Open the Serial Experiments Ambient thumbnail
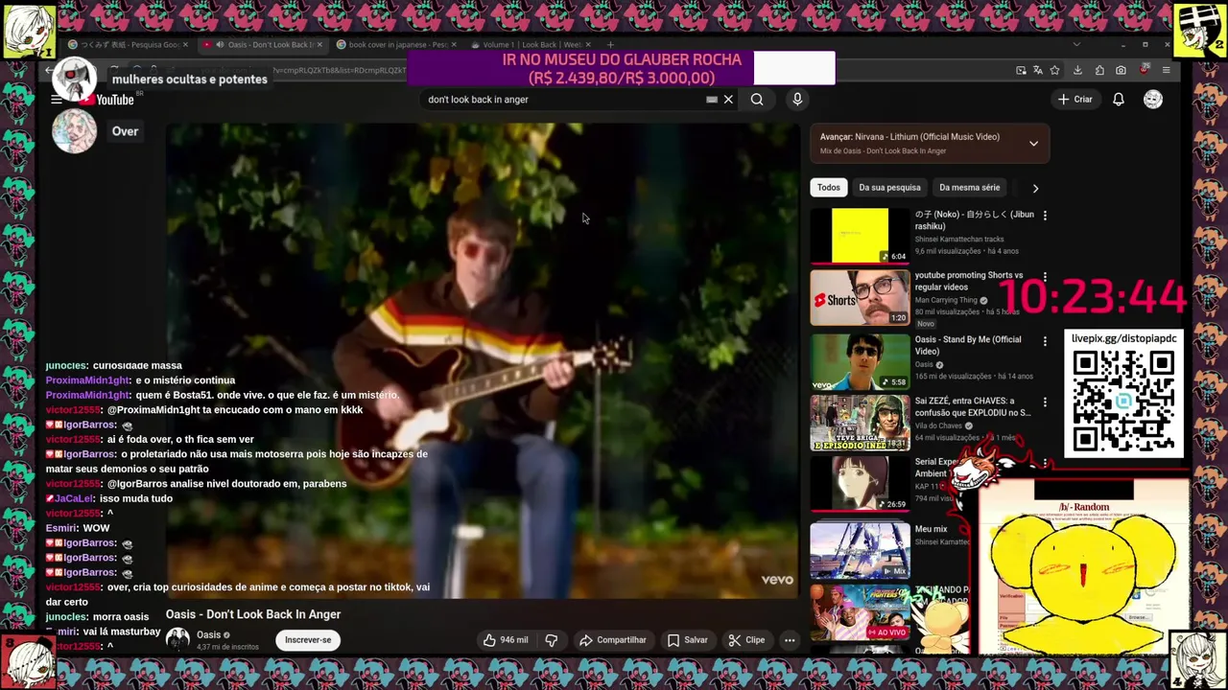This screenshot has height=690, width=1228. pos(860,484)
